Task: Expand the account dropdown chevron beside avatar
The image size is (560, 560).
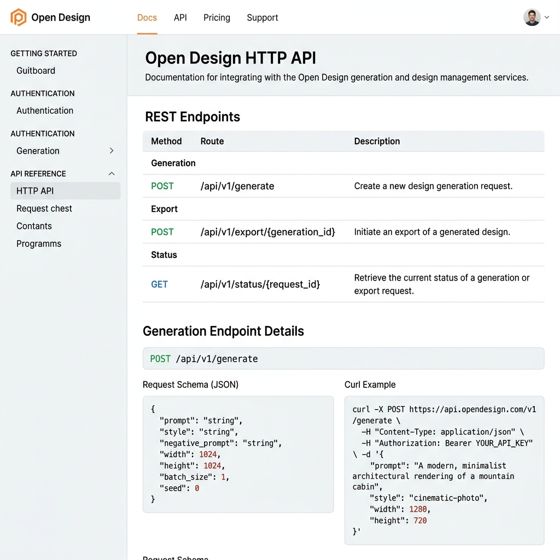Action: click(547, 17)
